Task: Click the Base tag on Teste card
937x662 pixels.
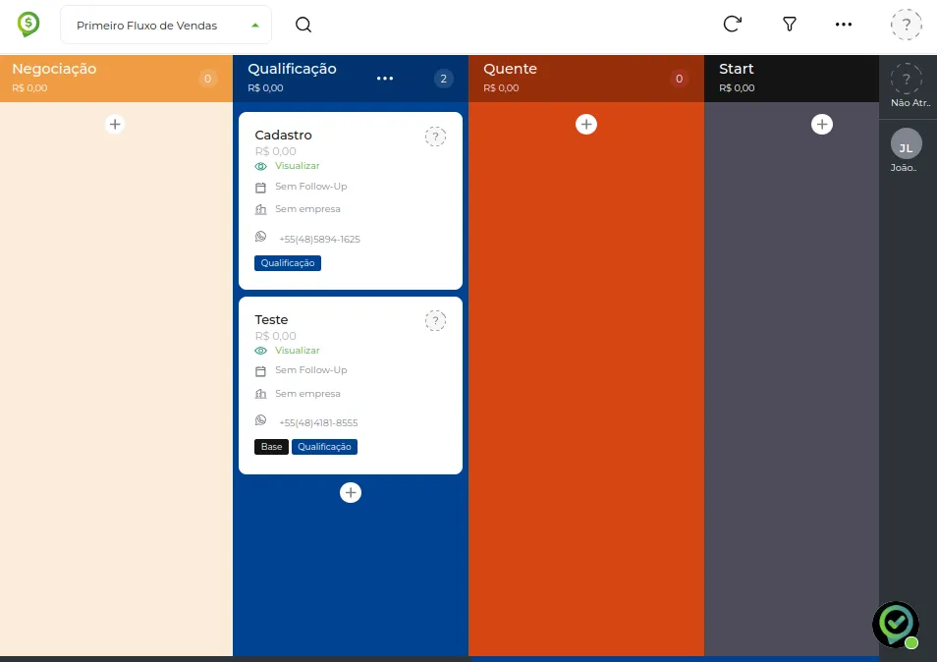Action: (x=271, y=446)
